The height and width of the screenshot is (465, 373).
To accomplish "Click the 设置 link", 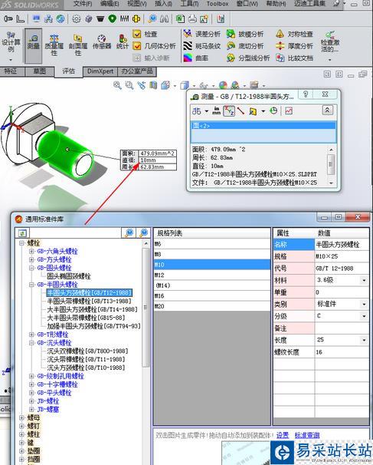I will [283, 435].
